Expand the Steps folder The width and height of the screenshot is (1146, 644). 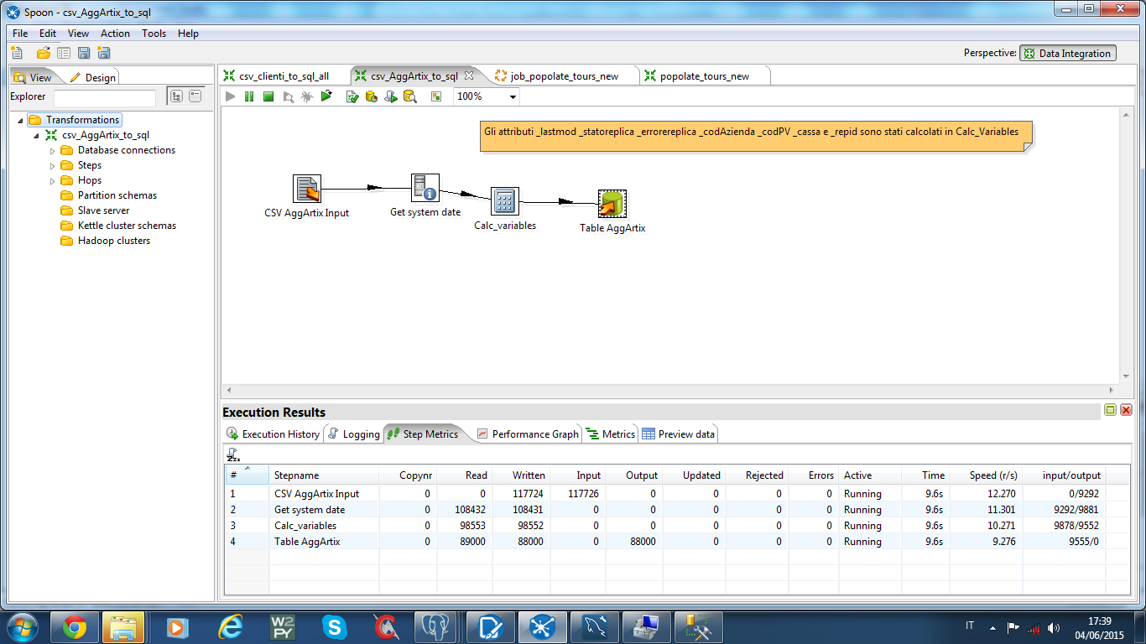52,166
